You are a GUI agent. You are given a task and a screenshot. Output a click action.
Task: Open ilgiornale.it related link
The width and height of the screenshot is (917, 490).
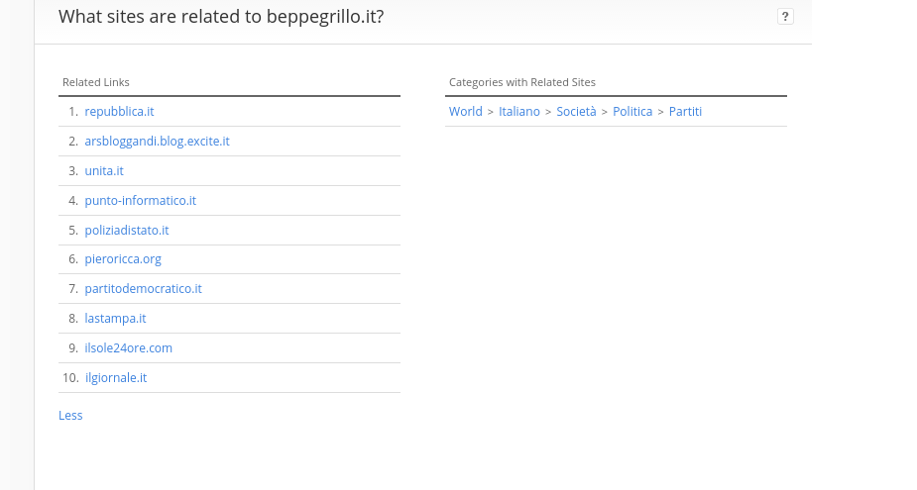[x=116, y=378]
